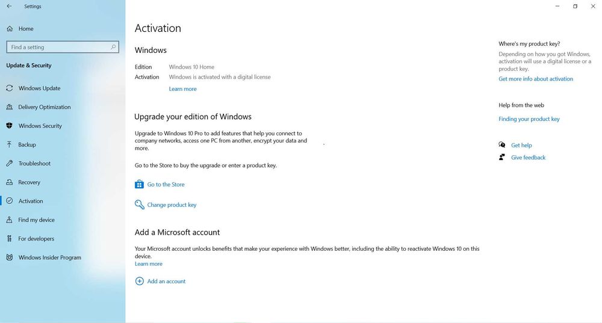Screen dimensions: 602x323
Task: Open Get more info about activation link
Action: (x=536, y=79)
